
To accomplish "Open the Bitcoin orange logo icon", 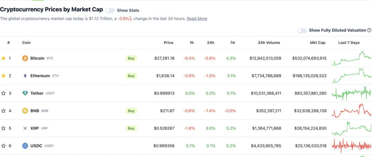I will [x=25, y=58].
